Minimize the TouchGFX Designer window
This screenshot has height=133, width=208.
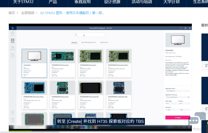181,28
